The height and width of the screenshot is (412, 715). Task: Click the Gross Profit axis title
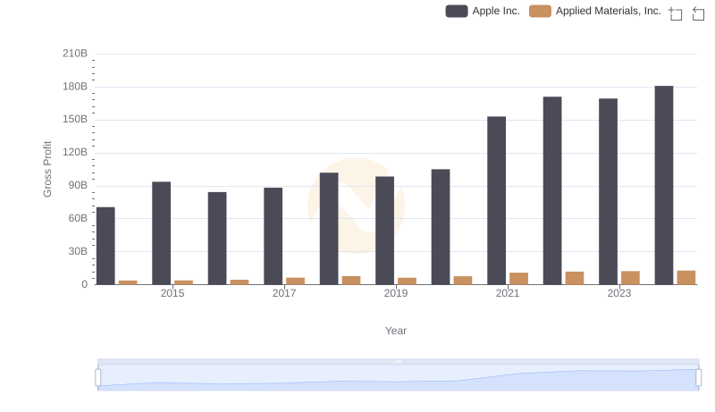pos(47,169)
